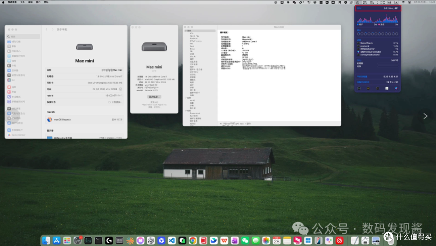Open Visual Studio Code from the Dock

[x=172, y=240]
